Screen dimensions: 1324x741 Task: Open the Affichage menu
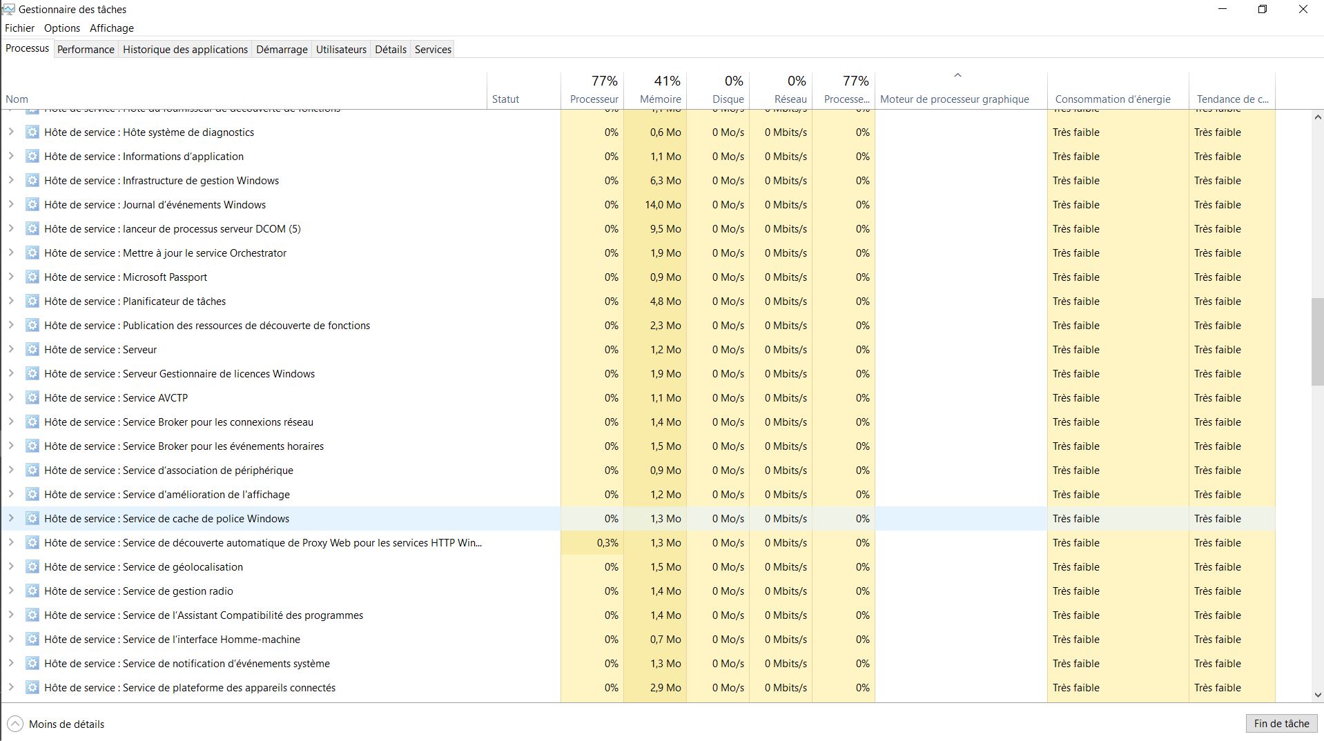pyautogui.click(x=112, y=28)
